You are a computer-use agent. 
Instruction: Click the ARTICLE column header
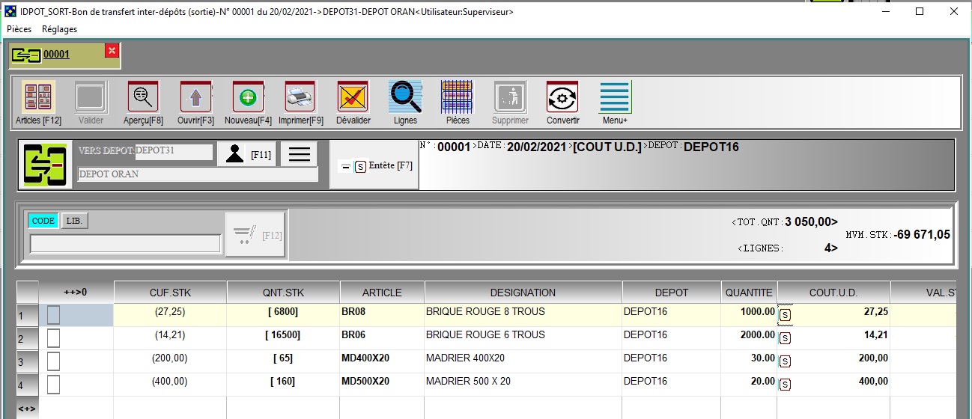coord(382,293)
